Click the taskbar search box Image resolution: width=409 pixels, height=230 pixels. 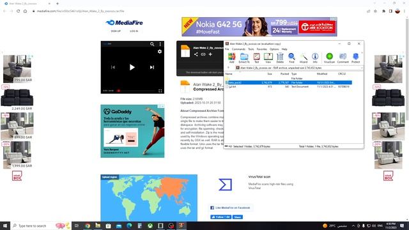(41, 226)
